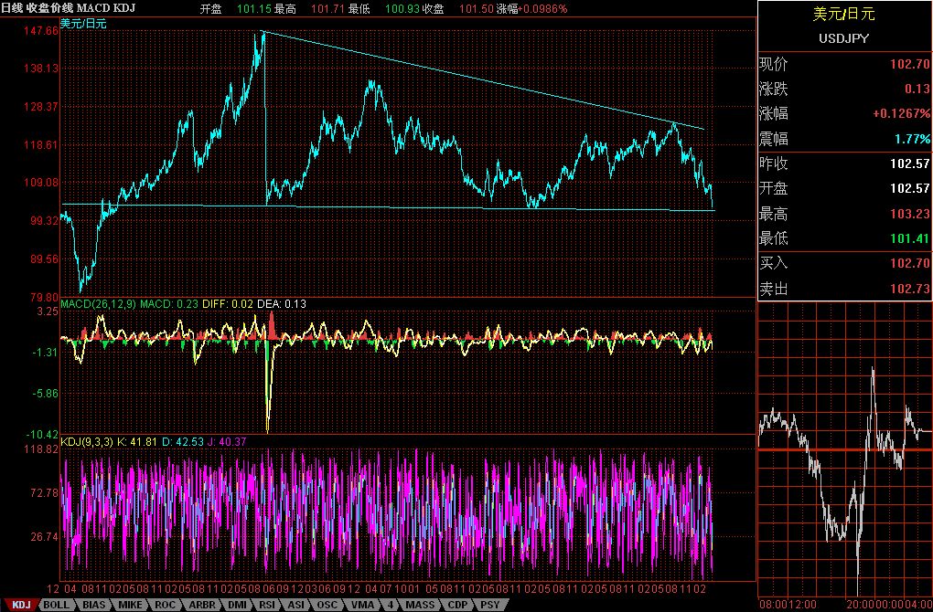Click the MACD(26,12,9) indicator label
The width and height of the screenshot is (933, 612).
(x=97, y=304)
